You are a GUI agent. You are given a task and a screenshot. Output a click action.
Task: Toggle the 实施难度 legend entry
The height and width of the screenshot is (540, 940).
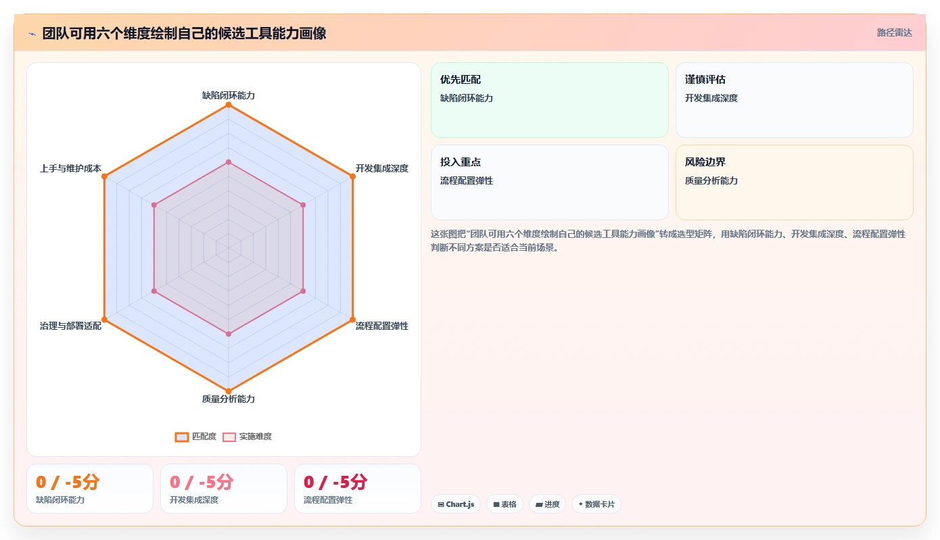[248, 437]
